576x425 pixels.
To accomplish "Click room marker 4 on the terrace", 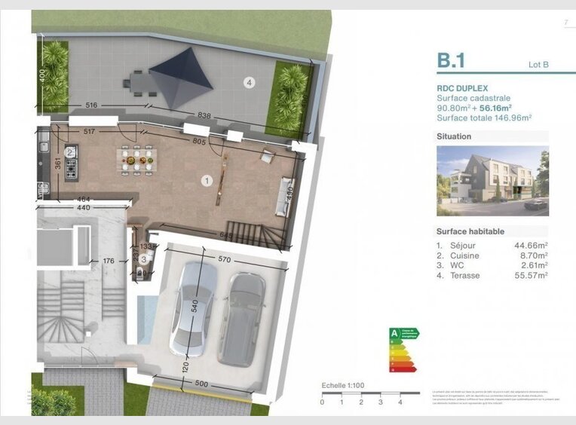I will 249,83.
